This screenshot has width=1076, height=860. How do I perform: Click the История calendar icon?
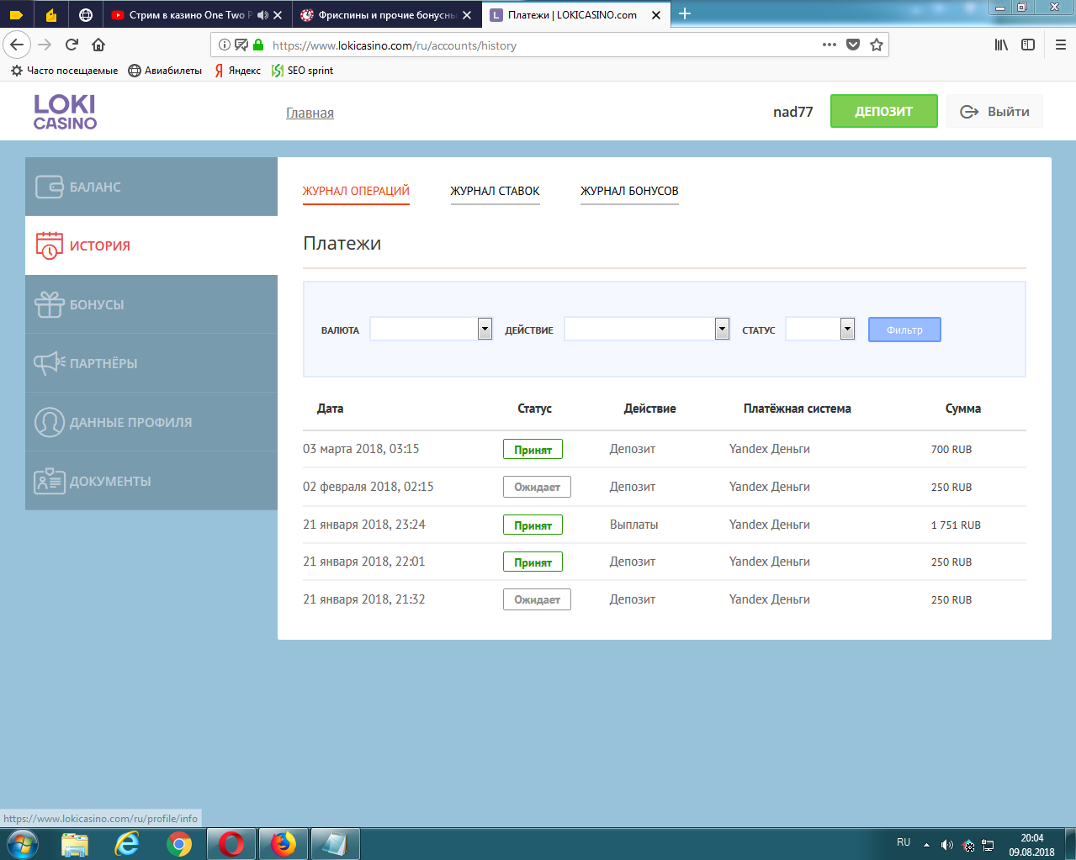(50, 245)
